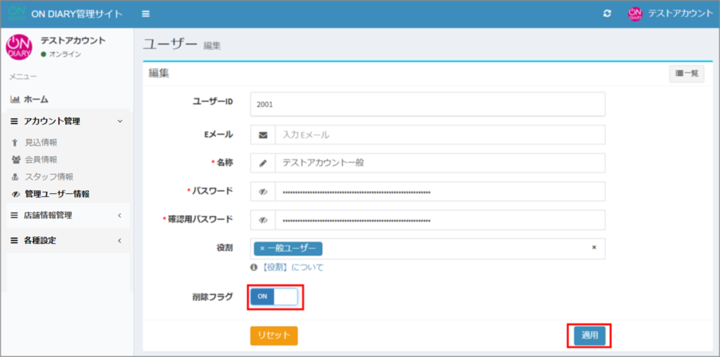Open ホーム from the sidebar menu
The height and width of the screenshot is (357, 720).
[35, 100]
